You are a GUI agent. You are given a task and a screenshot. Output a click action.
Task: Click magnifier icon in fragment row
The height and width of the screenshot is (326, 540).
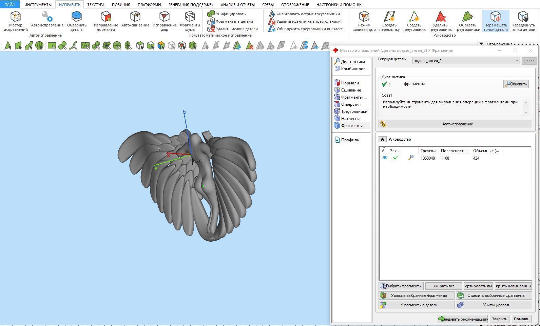tap(410, 158)
